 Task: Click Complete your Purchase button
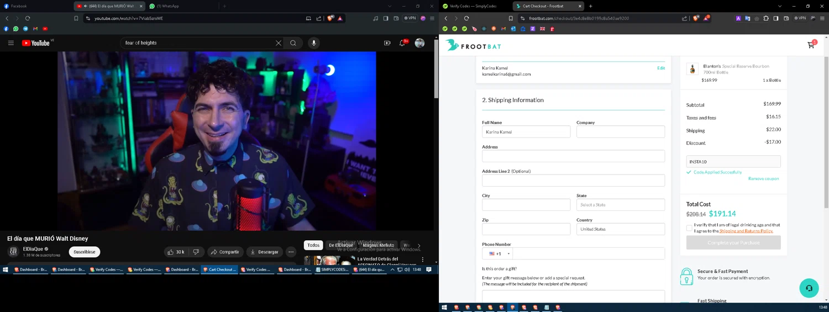coord(733,242)
